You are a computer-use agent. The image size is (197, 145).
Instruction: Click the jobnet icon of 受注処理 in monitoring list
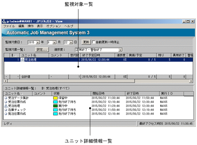point(22,60)
